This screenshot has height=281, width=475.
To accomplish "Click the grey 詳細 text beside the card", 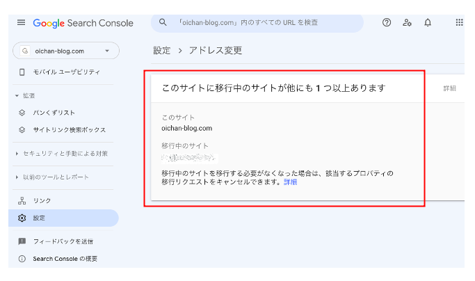I will pyautogui.click(x=449, y=88).
